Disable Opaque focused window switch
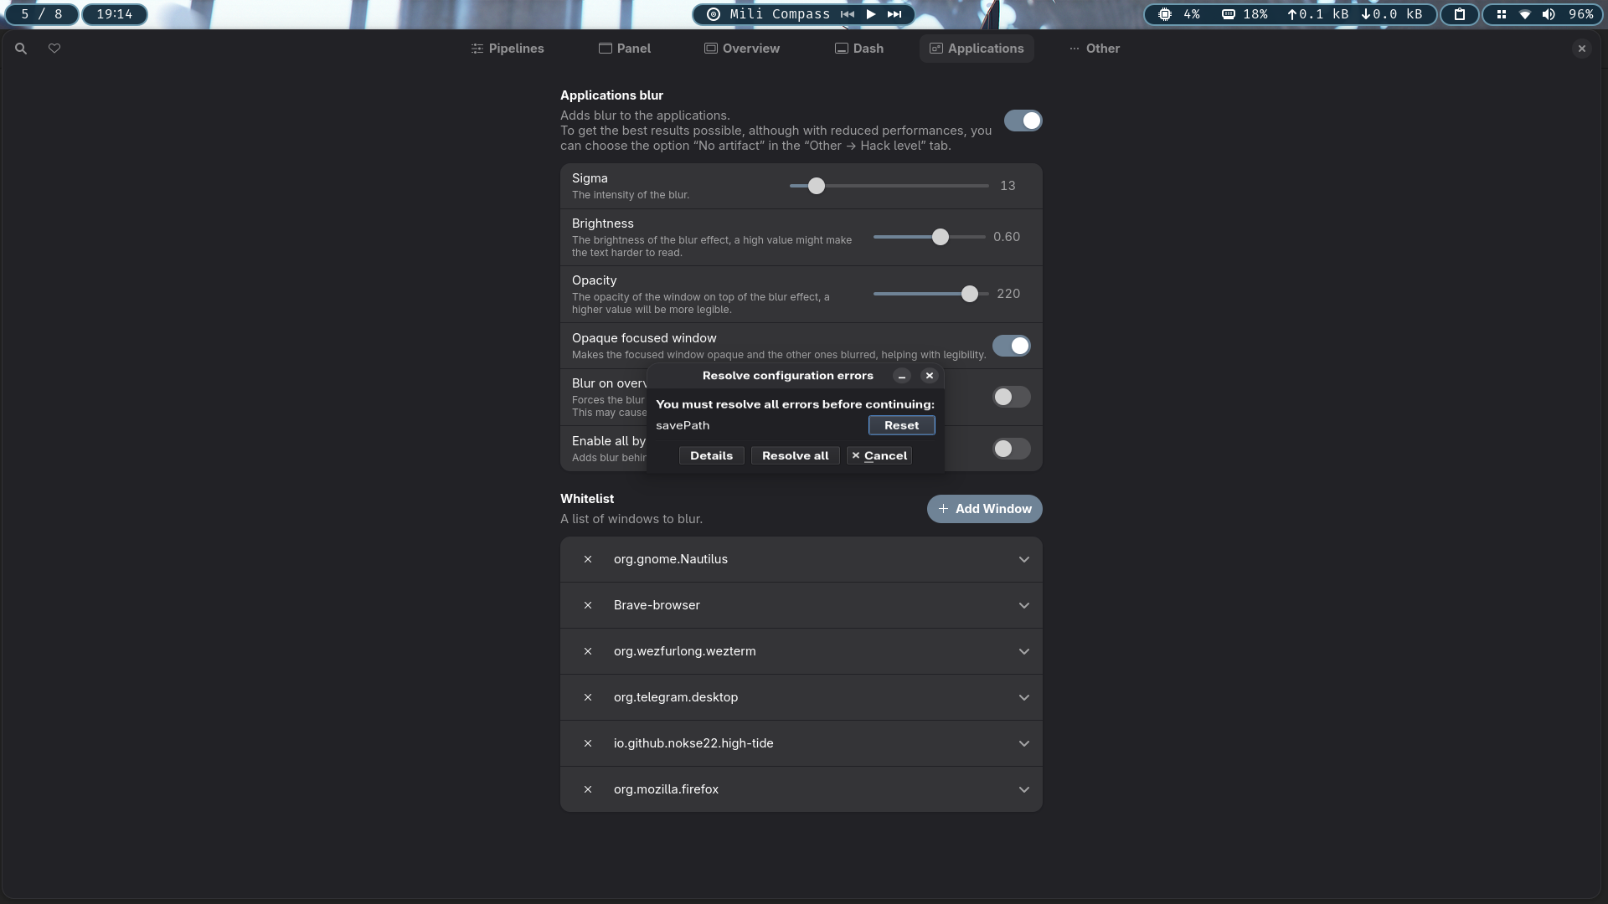1608x904 pixels. pos(1011,346)
